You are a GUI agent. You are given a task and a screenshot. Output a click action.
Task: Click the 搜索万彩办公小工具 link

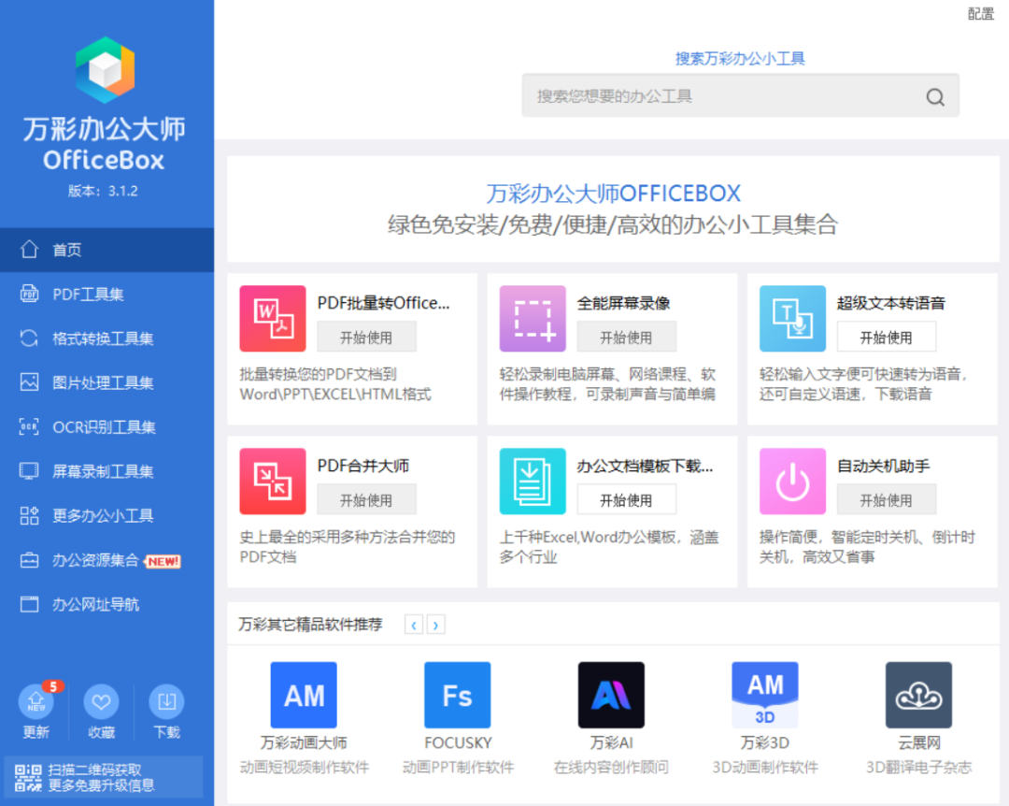point(740,59)
